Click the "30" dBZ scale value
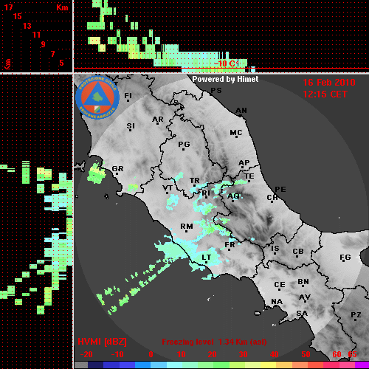This screenshot has width=369, height=369. (243, 354)
